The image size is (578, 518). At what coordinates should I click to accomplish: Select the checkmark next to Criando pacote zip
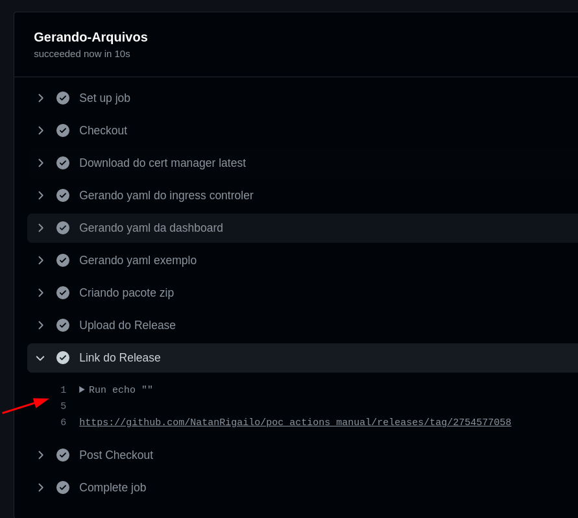pyautogui.click(x=63, y=293)
